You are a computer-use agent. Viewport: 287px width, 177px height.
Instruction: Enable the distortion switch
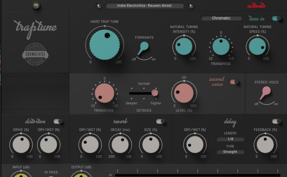point(58,121)
